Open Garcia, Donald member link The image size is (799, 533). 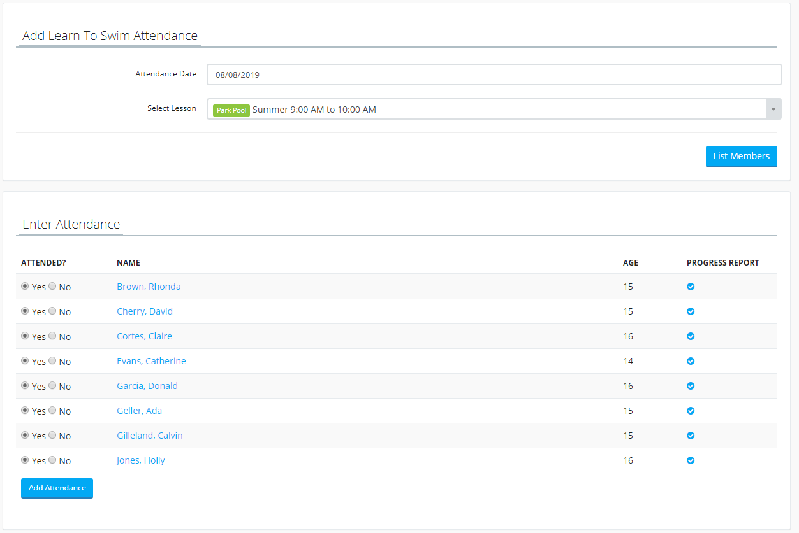point(147,386)
